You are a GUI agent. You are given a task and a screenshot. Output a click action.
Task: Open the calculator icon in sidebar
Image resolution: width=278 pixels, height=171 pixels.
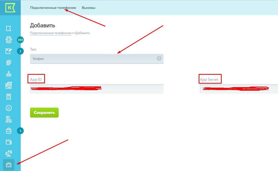pyautogui.click(x=9, y=97)
